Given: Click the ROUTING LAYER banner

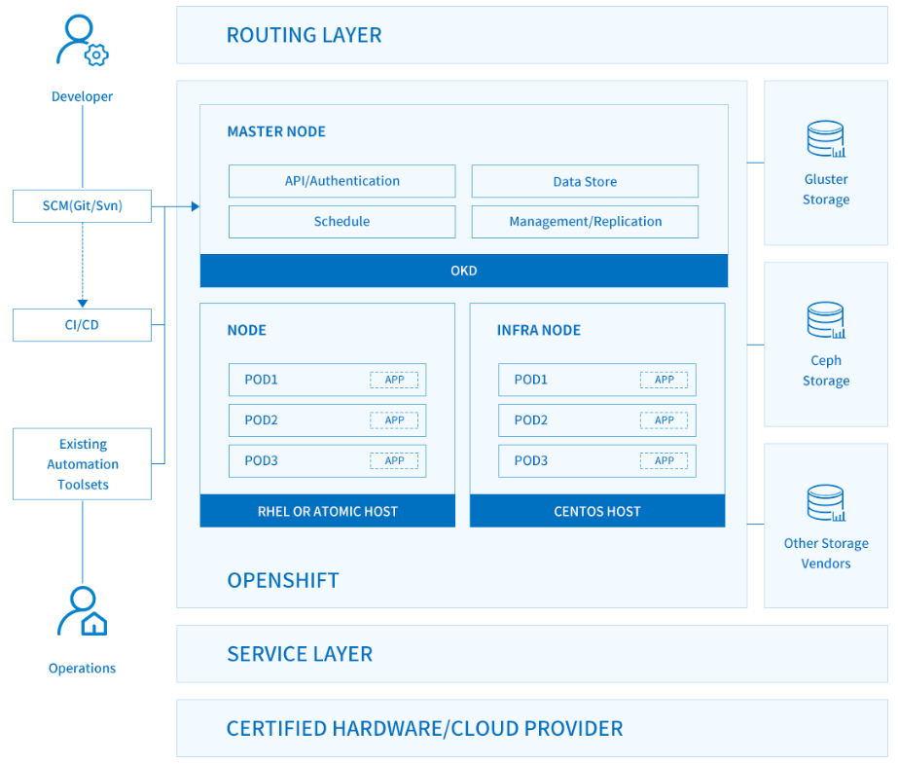Looking at the screenshot, I should (x=532, y=35).
